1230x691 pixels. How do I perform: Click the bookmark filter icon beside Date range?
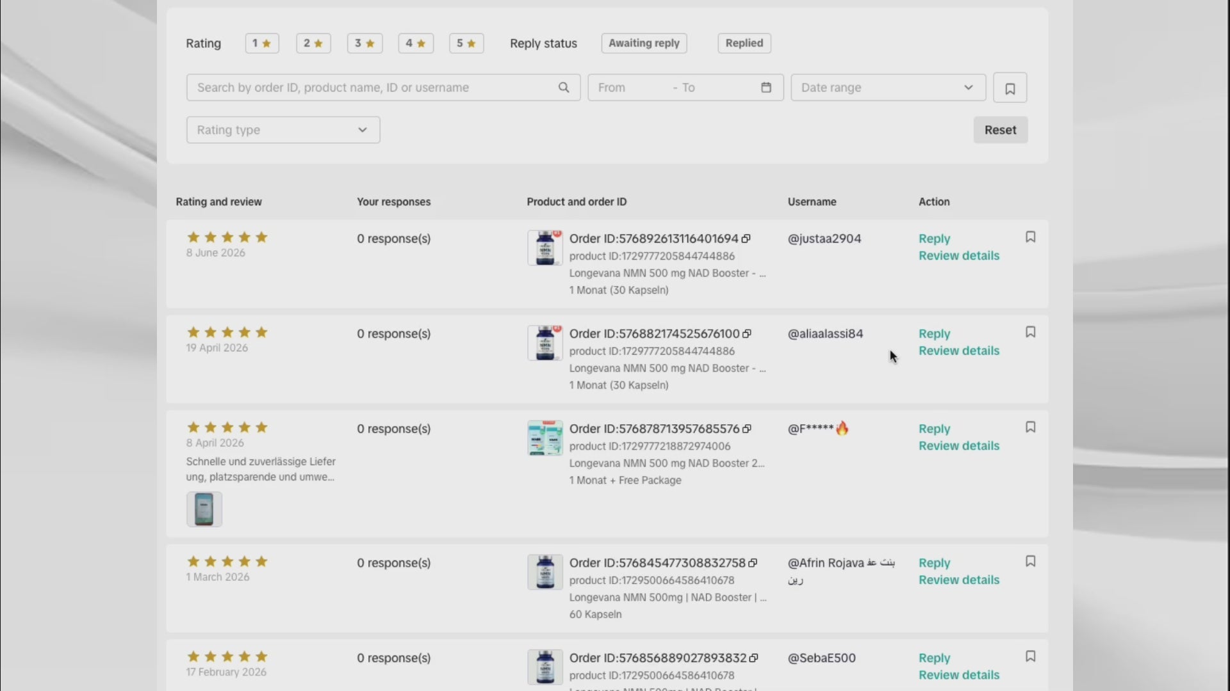pyautogui.click(x=1010, y=88)
